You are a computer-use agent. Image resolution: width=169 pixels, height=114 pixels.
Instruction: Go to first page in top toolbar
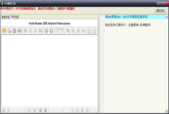coord(25,31)
